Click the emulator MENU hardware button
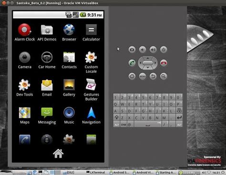Viewport: 226px width, 175px height. click(143, 76)
